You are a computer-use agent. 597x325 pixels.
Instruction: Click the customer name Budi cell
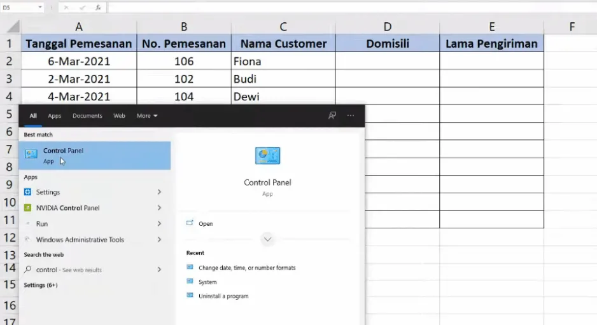[283, 79]
